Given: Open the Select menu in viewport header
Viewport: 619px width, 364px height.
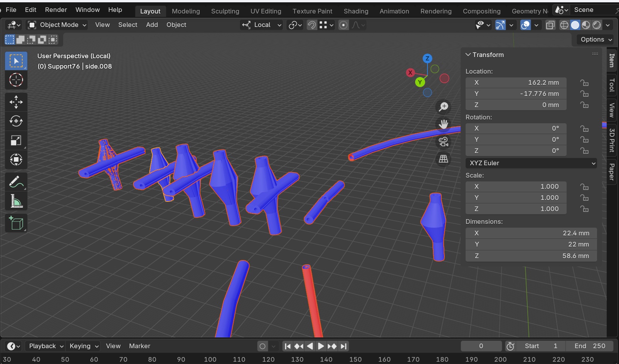Looking at the screenshot, I should point(128,25).
